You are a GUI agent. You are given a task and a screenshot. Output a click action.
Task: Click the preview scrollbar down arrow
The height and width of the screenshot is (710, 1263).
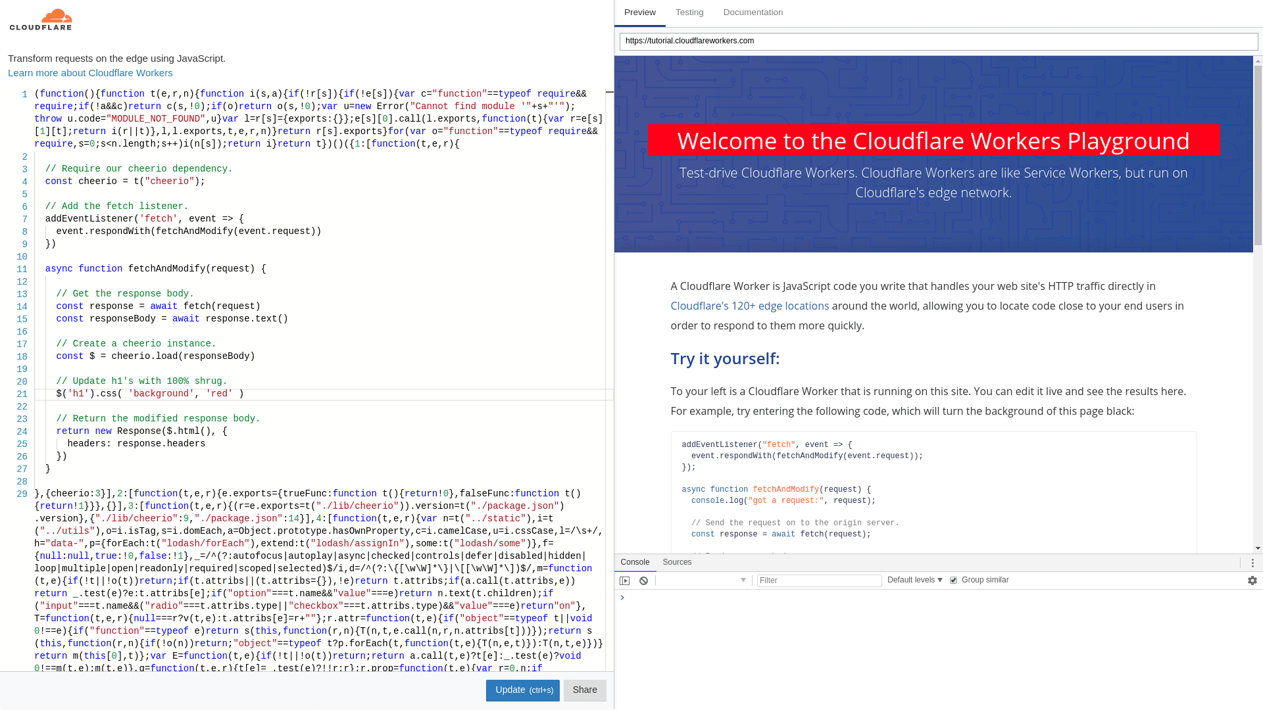tap(1258, 548)
